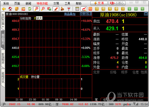Click the 心连心 button
Screen dimensions: 149x107
pyautogui.click(x=117, y=3)
